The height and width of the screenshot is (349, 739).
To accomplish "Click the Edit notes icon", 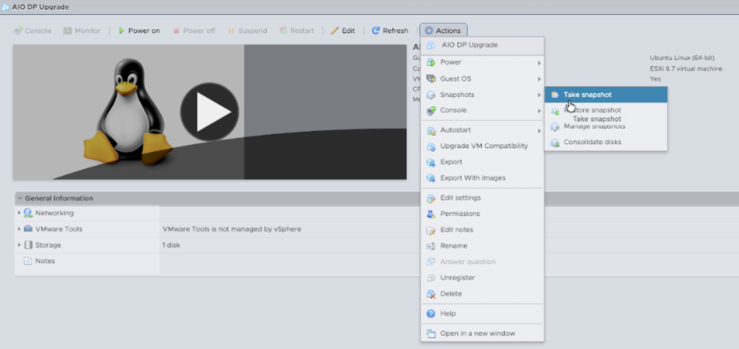I will 431,230.
